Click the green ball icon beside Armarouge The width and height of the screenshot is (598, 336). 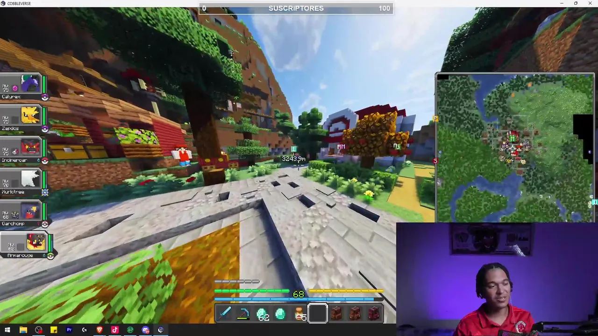[50, 255]
